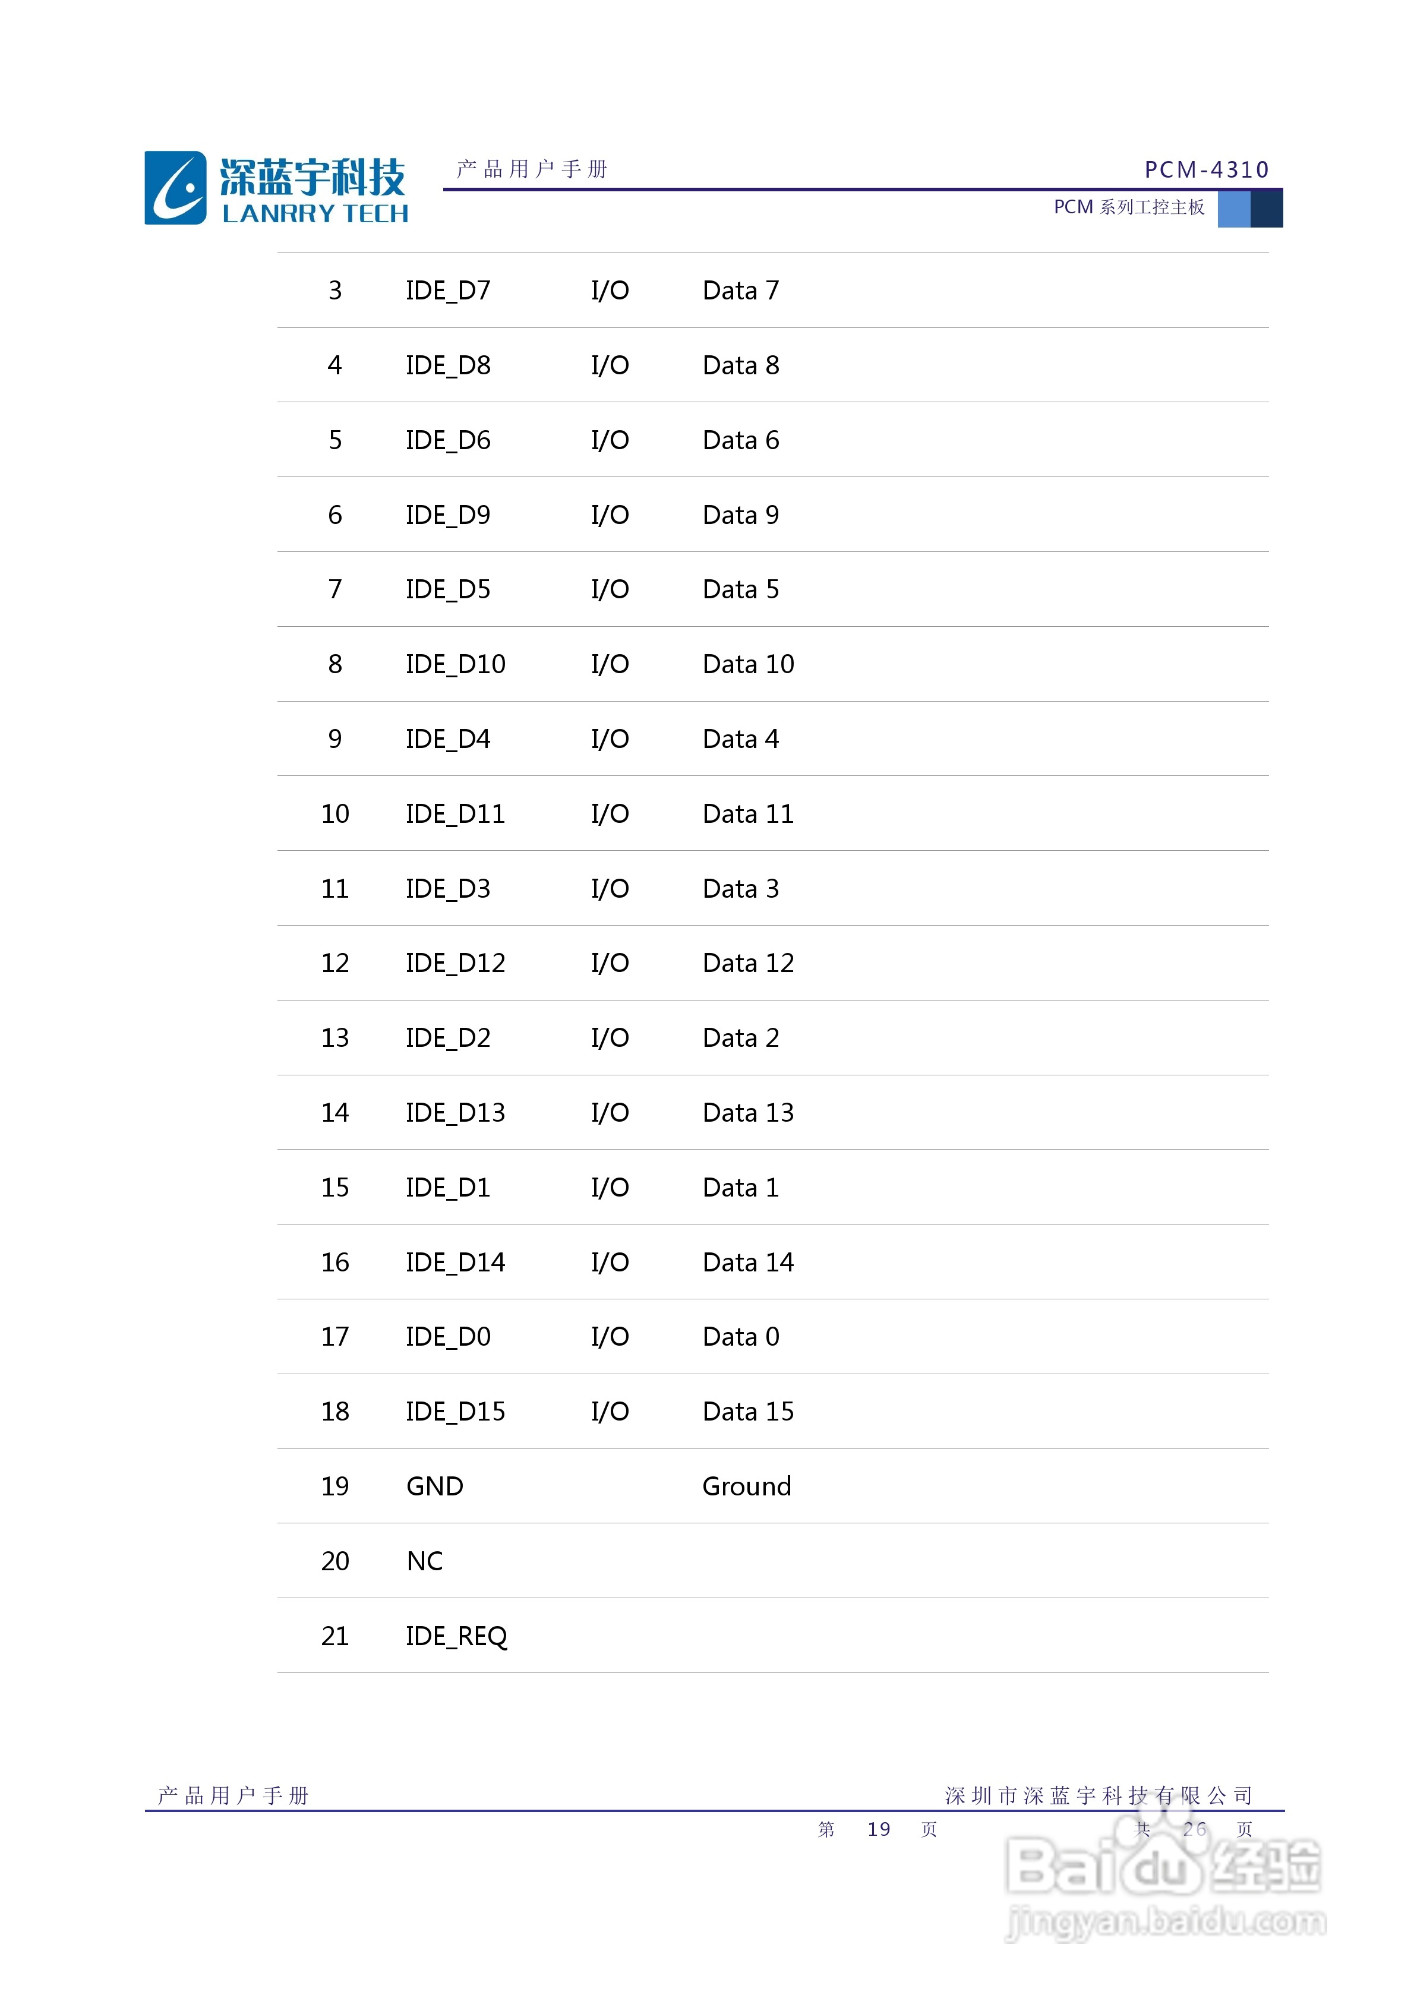This screenshot has height=2001, width=1414.
Task: Click the LANRRY TECH company name
Action: [x=315, y=213]
